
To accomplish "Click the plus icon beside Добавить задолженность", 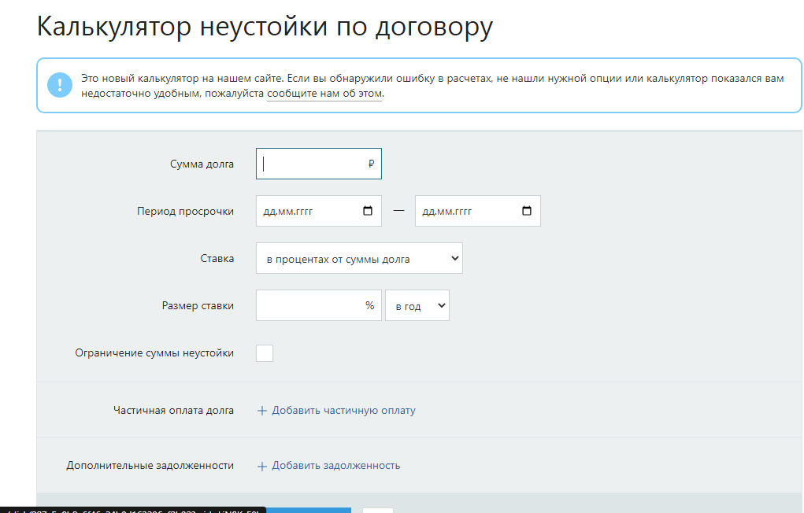I will [x=262, y=466].
